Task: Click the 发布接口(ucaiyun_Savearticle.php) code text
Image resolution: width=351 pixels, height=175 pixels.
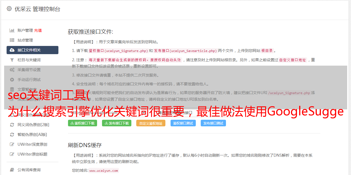Action: [x=186, y=51]
